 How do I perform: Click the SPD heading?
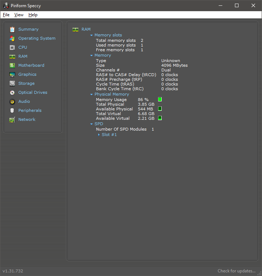click(99, 124)
